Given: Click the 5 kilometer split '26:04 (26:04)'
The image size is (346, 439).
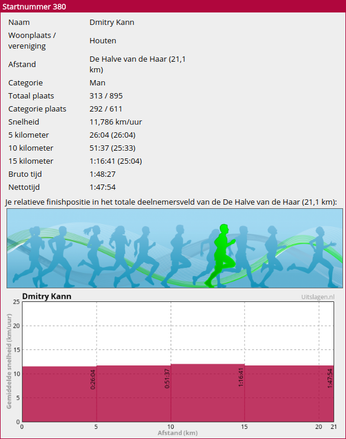Looking at the screenshot, I should pos(113,135).
